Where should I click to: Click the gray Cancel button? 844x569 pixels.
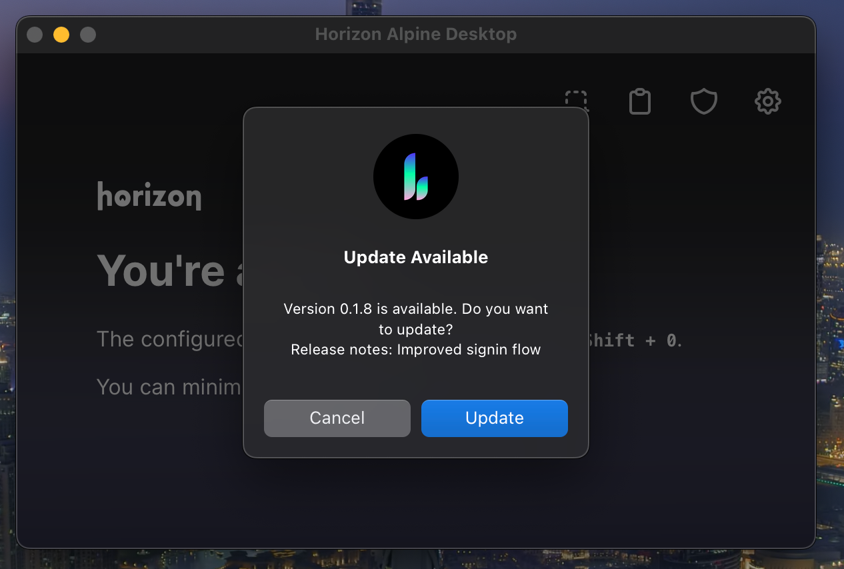pos(337,418)
